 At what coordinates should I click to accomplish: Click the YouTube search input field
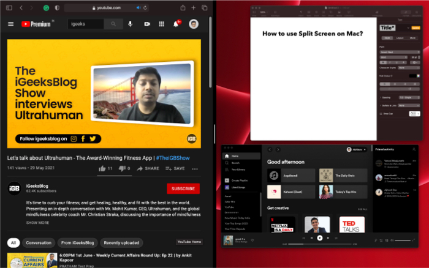pos(86,24)
